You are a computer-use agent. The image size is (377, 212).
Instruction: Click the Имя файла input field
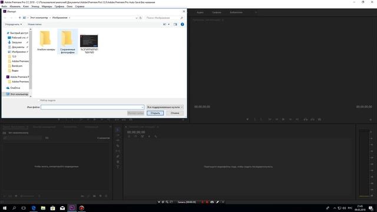(x=92, y=107)
